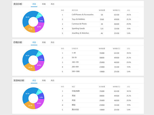
Task: Click 'Sporting Goods' category name
Action: tap(78, 29)
